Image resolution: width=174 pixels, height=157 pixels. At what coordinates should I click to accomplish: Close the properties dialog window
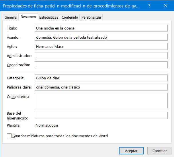[x=166, y=6]
